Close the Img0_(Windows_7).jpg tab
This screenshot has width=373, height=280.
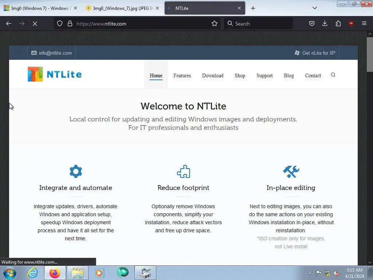pyautogui.click(x=157, y=8)
